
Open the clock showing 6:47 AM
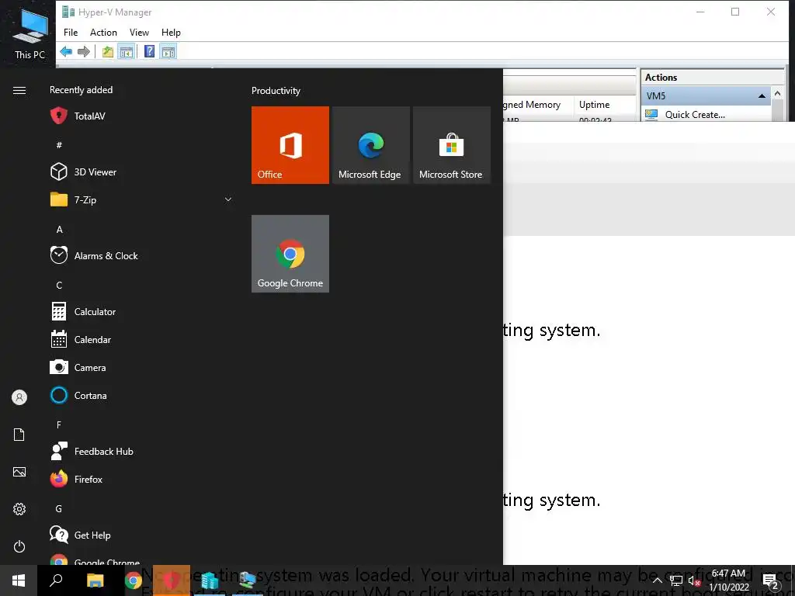[x=728, y=580]
